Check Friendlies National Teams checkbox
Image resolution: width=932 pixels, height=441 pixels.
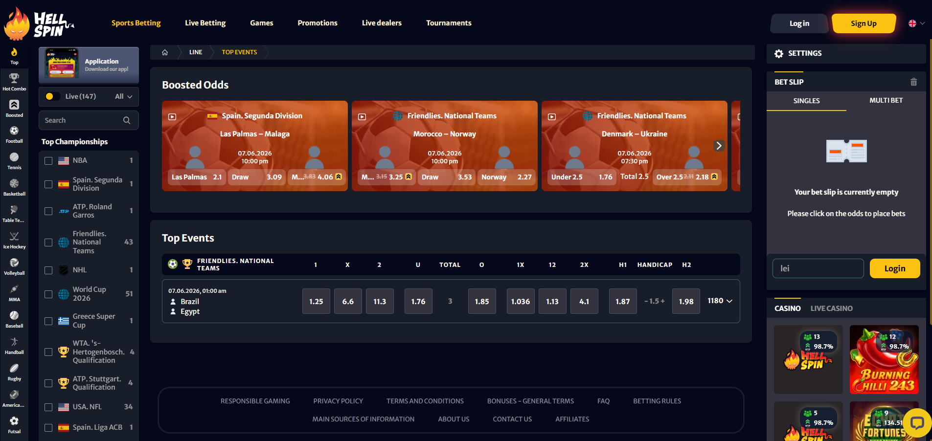point(48,243)
